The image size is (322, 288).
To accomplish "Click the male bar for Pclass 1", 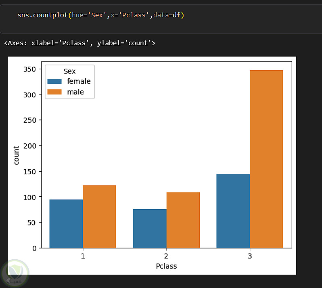I will pos(99,217).
